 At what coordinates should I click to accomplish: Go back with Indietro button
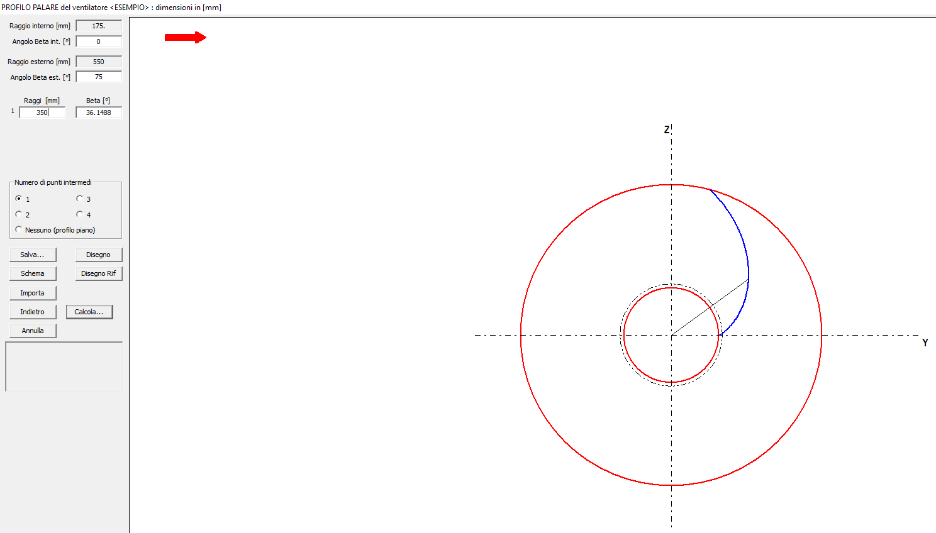click(33, 312)
